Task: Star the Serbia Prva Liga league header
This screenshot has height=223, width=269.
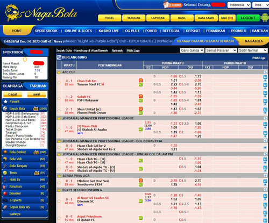Action: (59, 176)
